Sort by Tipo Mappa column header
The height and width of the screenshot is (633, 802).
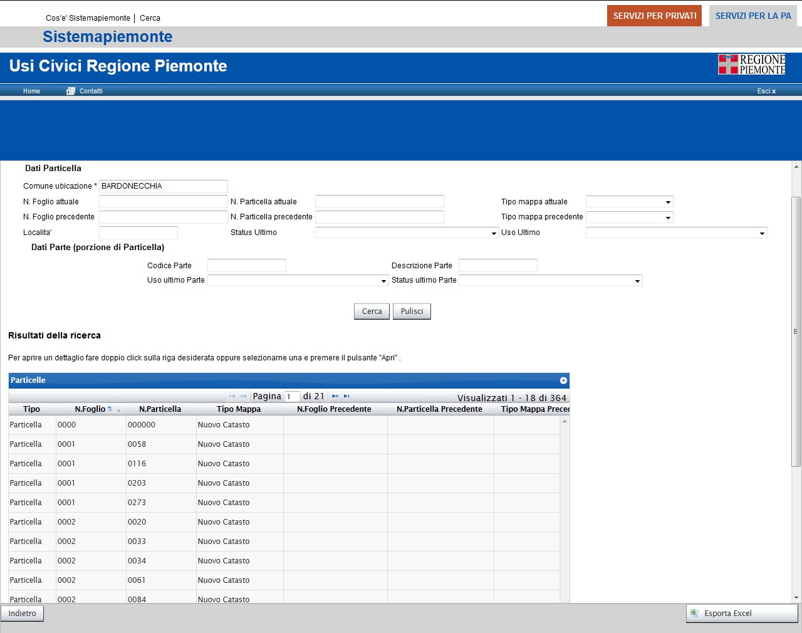point(239,409)
